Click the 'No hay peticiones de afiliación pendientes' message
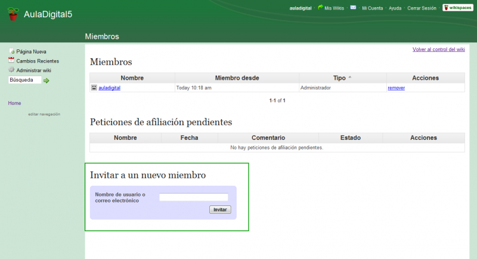477x259 pixels. click(x=277, y=148)
